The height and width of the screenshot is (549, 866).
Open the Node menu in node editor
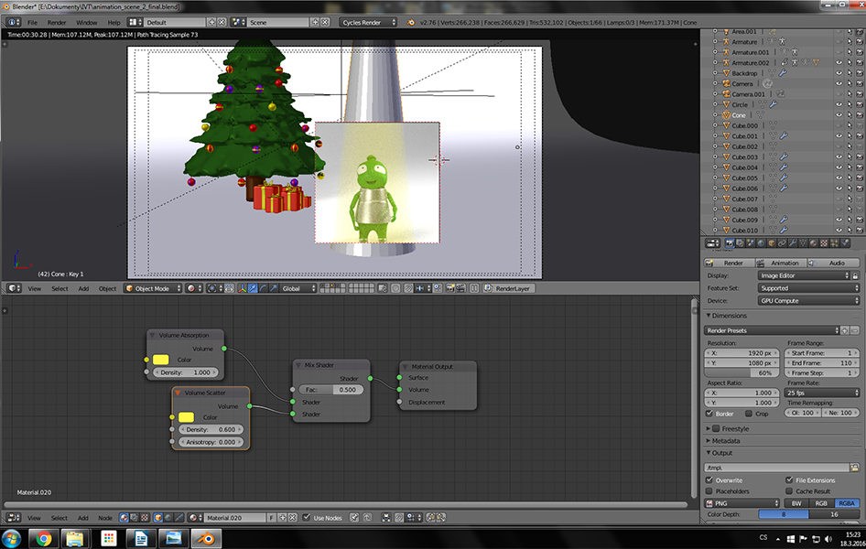tap(104, 518)
